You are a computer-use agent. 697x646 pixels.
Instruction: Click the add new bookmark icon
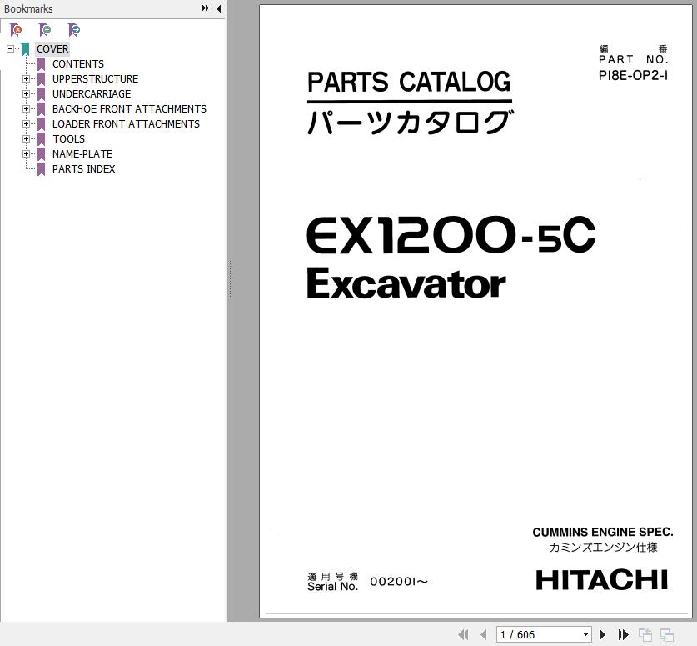tap(45, 30)
